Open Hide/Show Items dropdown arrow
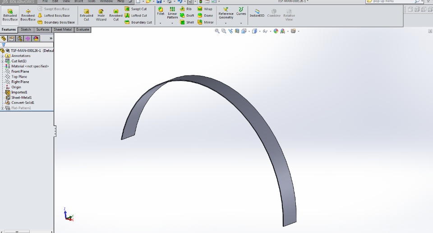 point(270,31)
